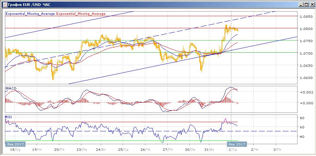Click the 20/Пт date label

pyautogui.click(x=59, y=150)
